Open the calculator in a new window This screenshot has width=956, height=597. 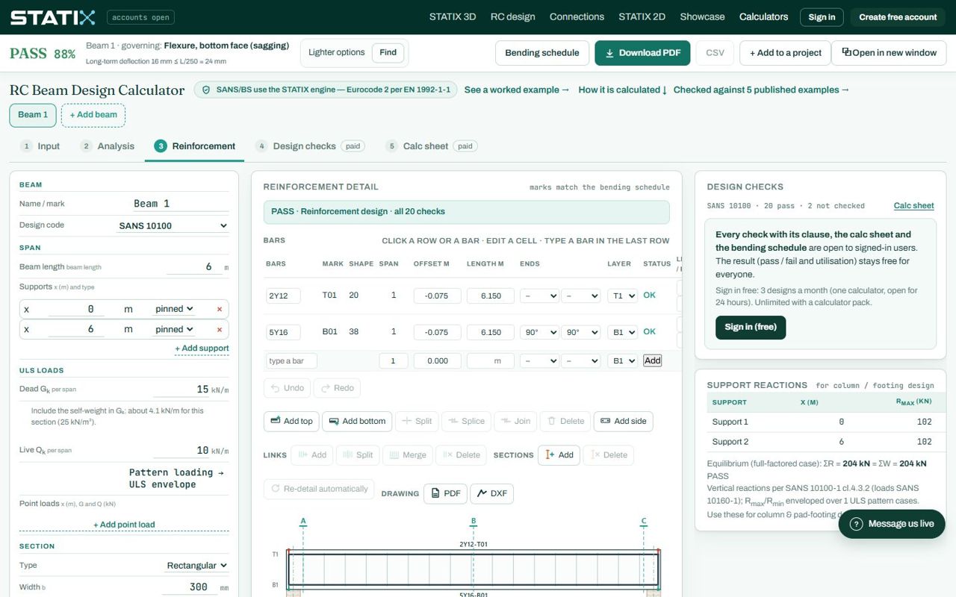tap(889, 53)
